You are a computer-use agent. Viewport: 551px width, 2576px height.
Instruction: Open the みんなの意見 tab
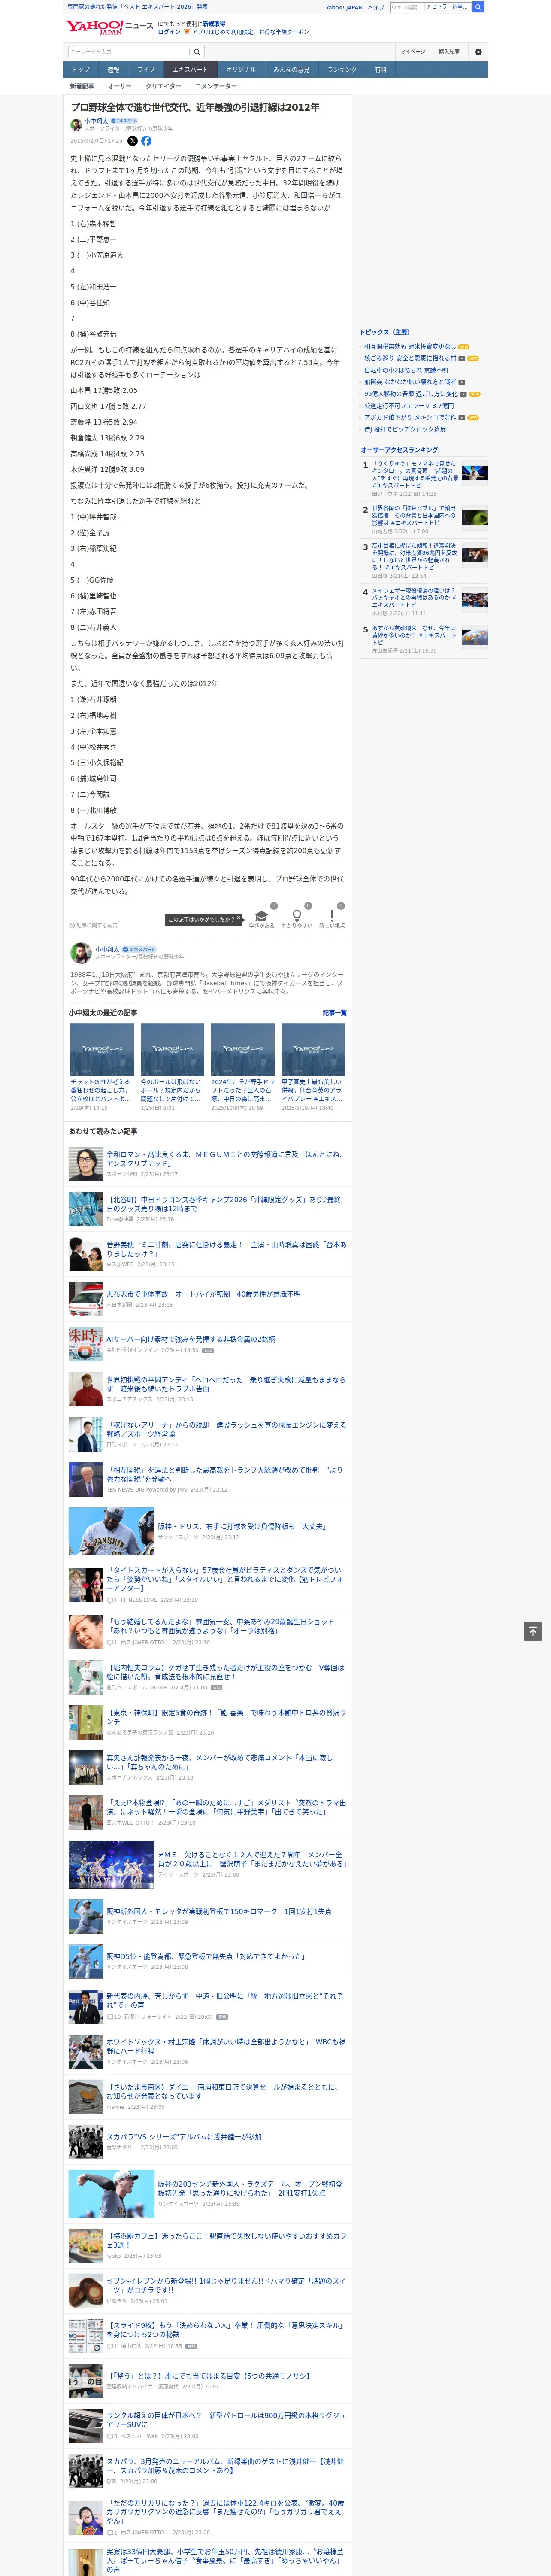coord(292,70)
